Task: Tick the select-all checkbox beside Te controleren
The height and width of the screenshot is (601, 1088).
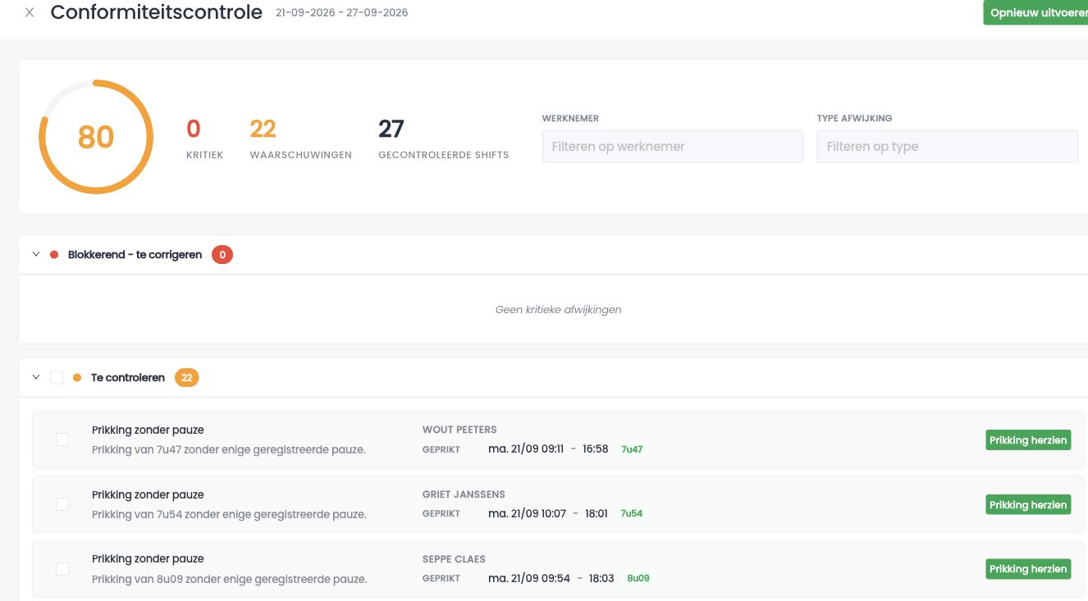Action: 57,378
